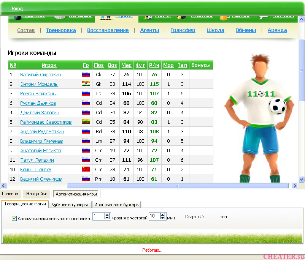Open the Тренировка link in submenu
The width and height of the screenshot is (305, 260).
61,30
